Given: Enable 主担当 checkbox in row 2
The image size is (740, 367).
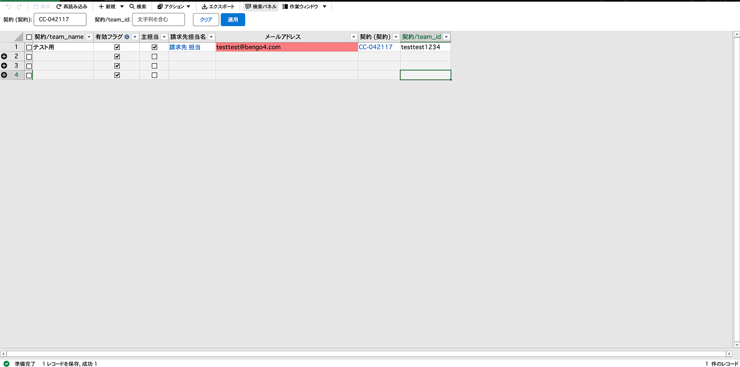Looking at the screenshot, I should (x=155, y=57).
